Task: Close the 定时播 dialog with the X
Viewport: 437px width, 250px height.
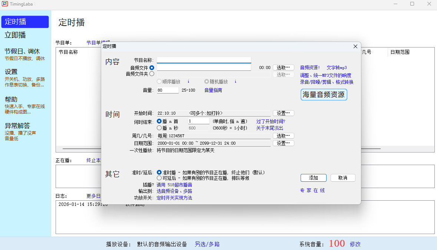Action: click(x=355, y=46)
